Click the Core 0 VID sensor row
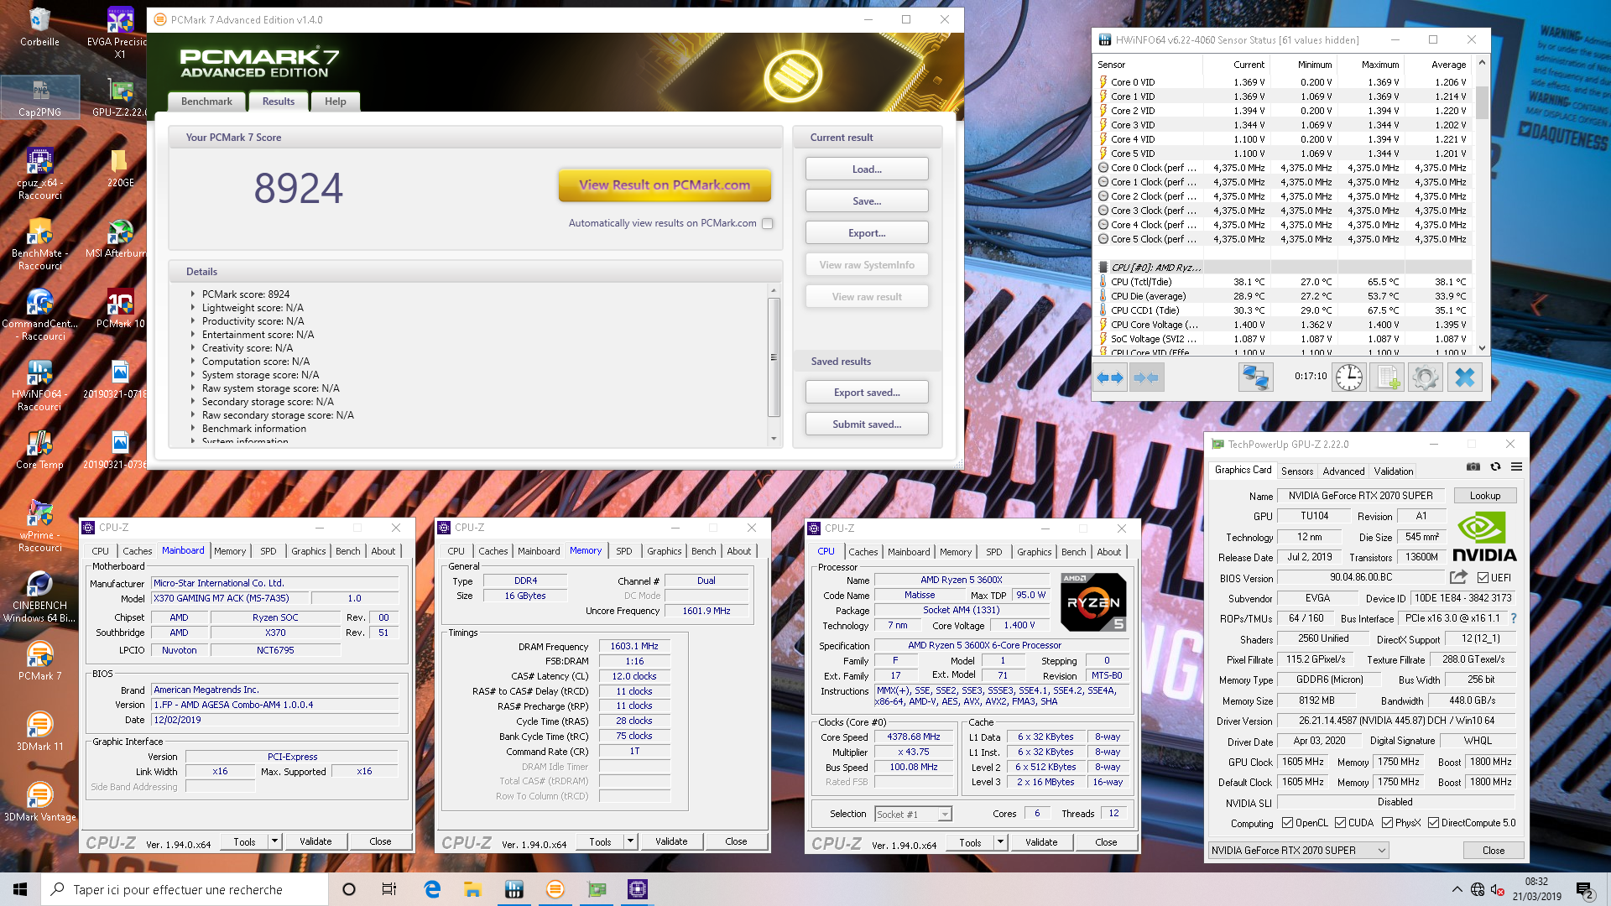 [1284, 82]
